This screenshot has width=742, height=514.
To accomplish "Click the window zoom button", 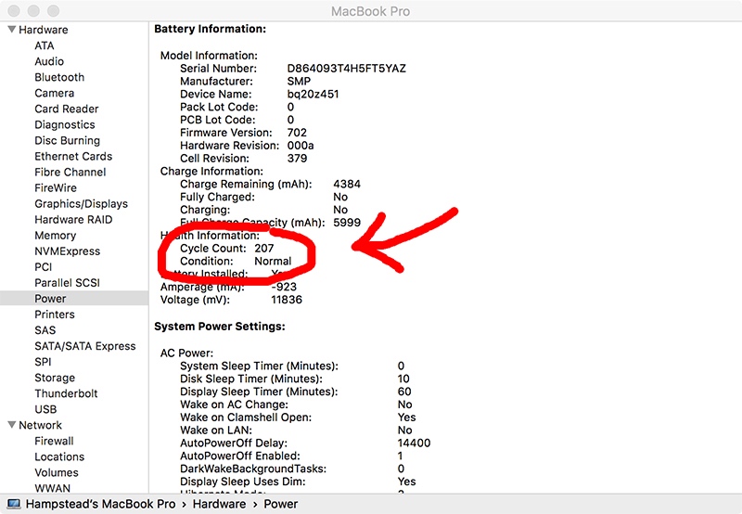I will point(54,10).
